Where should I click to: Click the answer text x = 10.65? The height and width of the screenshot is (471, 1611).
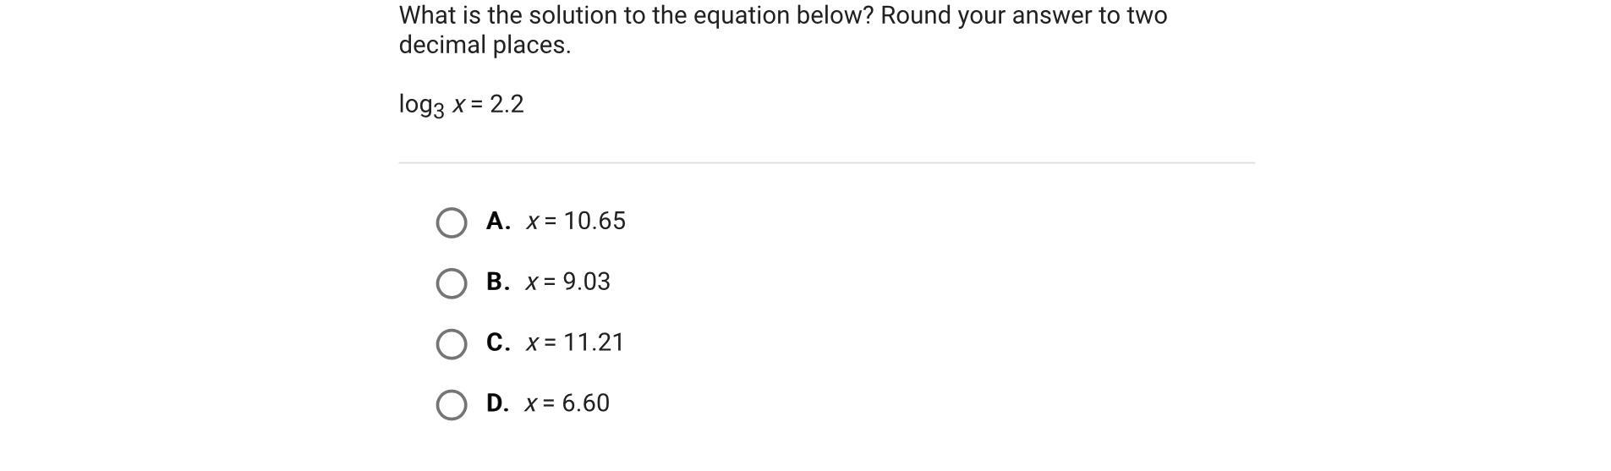tap(576, 222)
